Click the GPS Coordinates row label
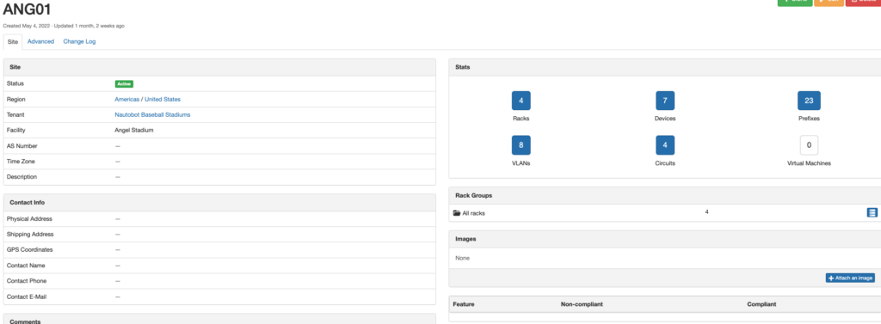 (x=29, y=249)
